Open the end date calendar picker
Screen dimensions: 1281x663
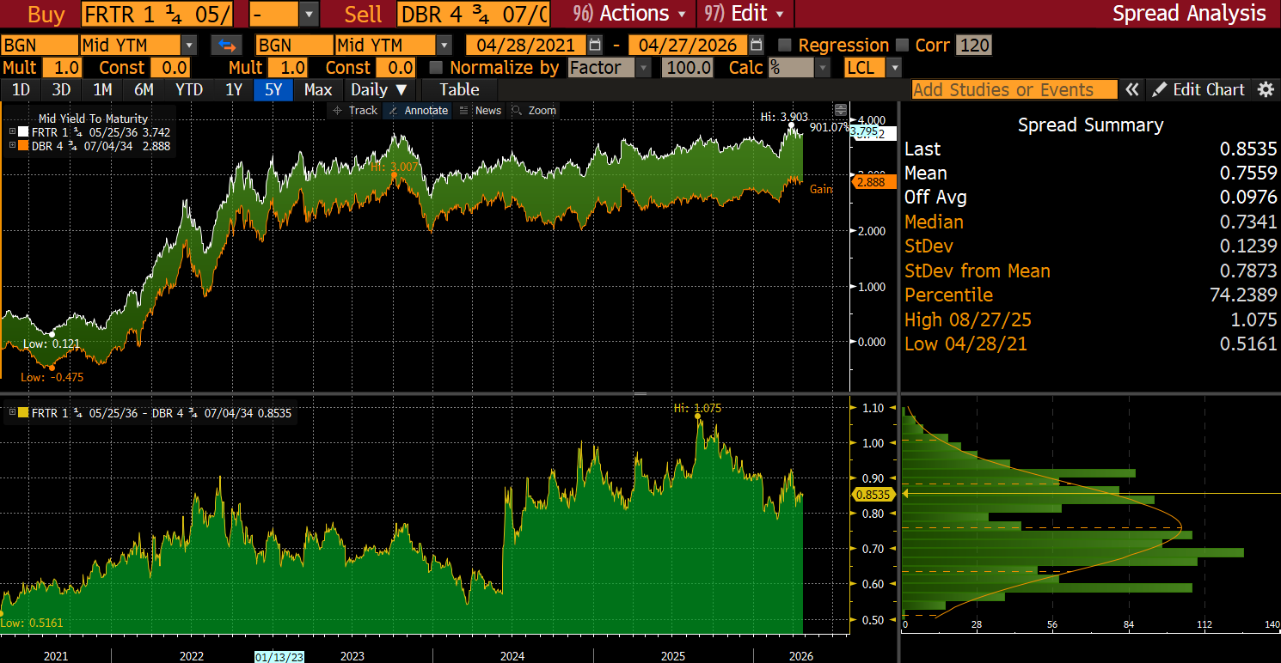coord(756,46)
